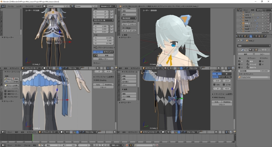The image size is (272, 147).
Task: Click the 終了 250 end frame field
Action: coord(69,145)
